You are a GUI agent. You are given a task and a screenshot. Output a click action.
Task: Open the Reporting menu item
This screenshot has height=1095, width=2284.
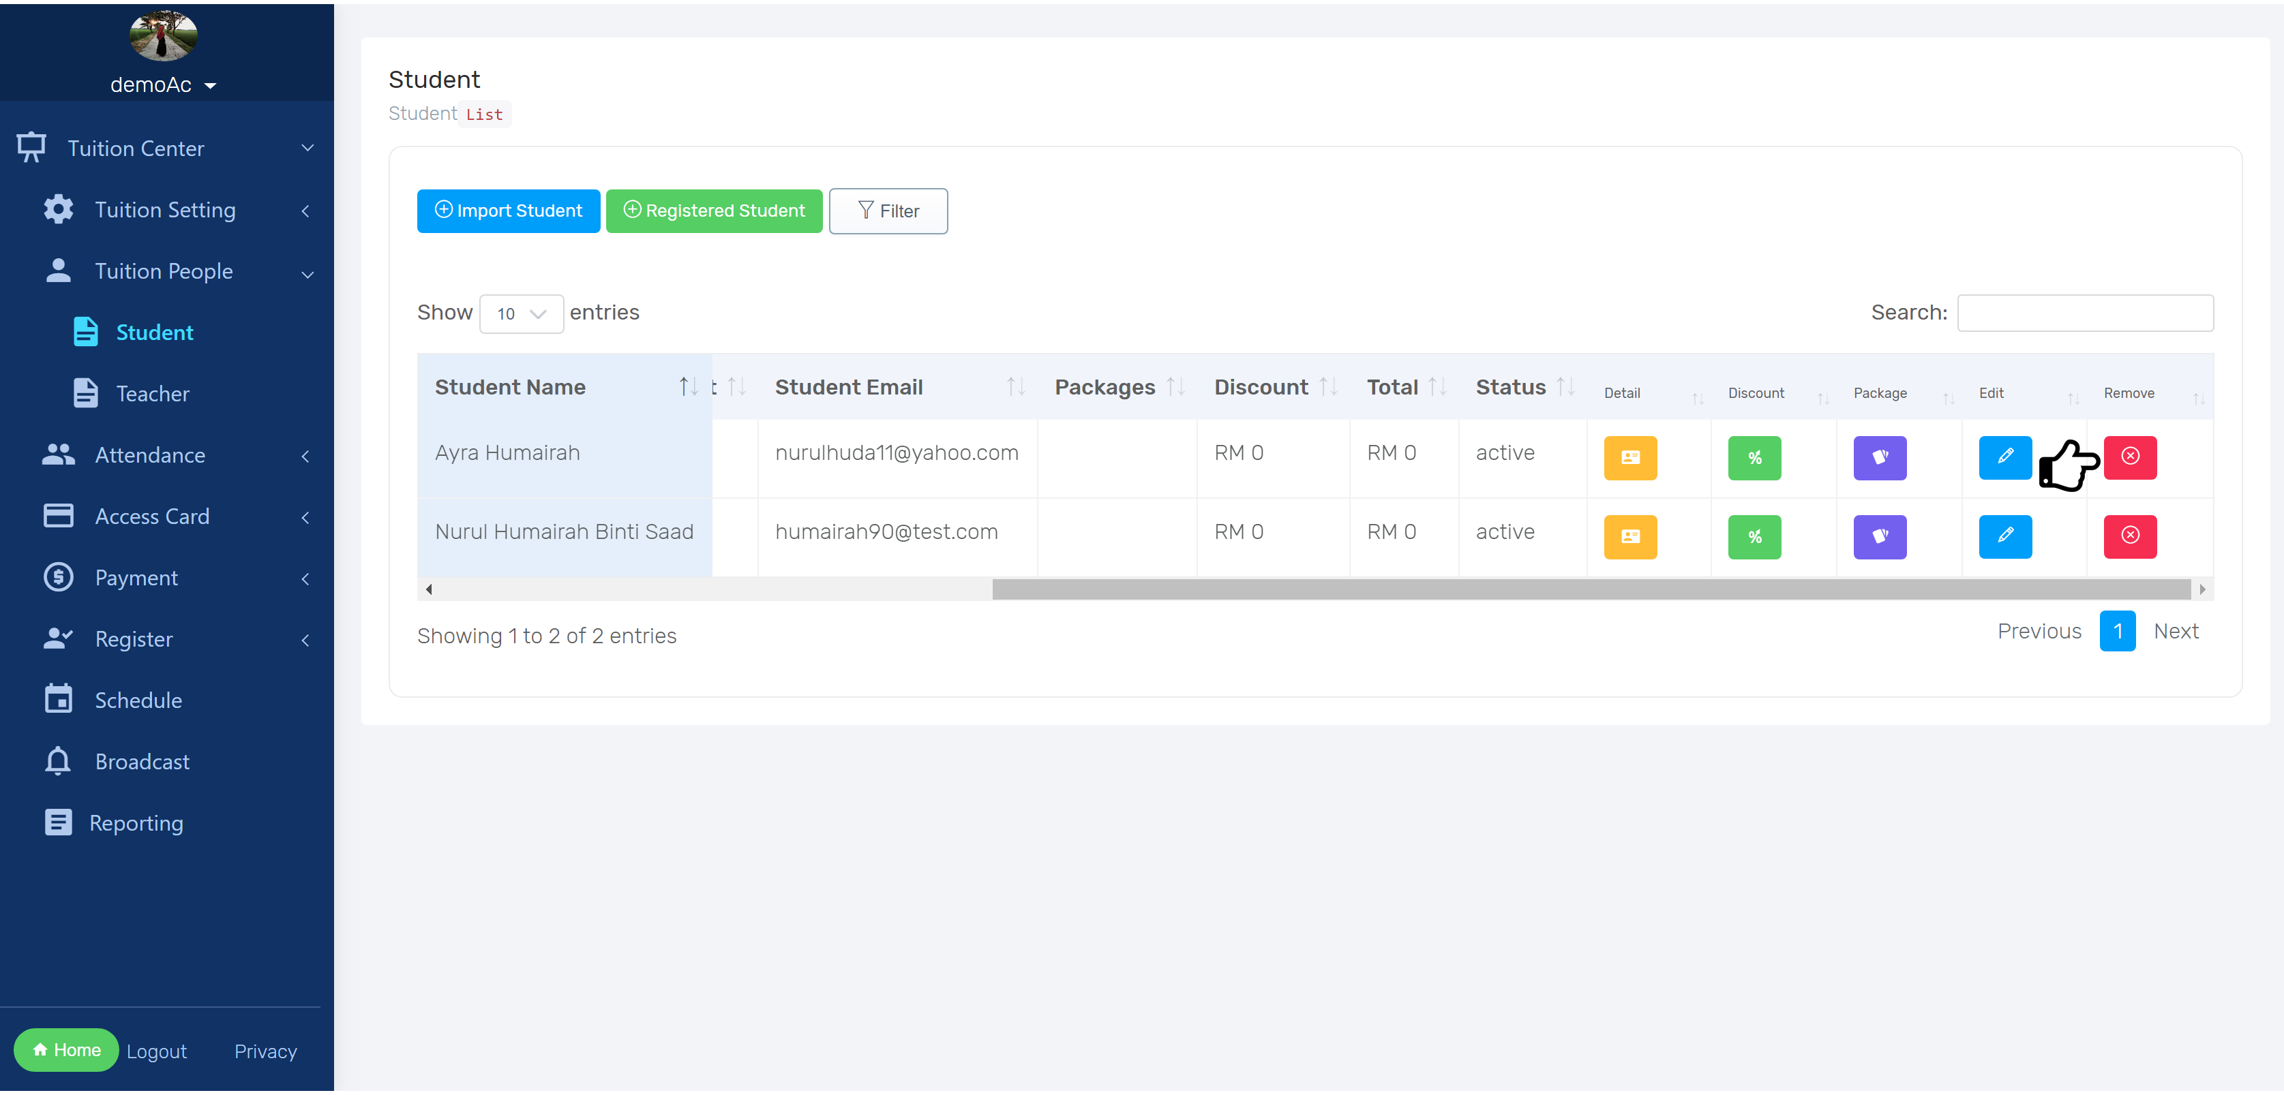click(136, 823)
